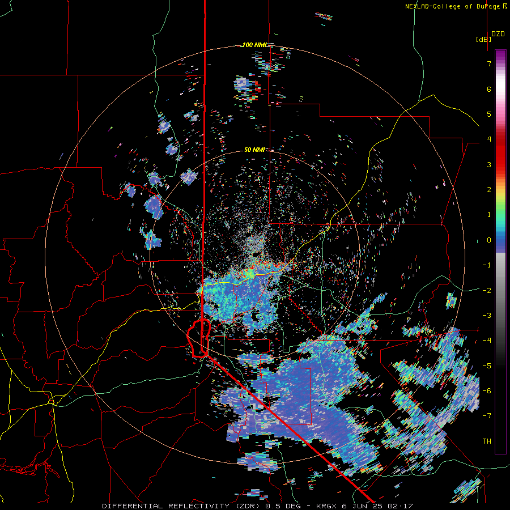Image resolution: width=510 pixels, height=510 pixels.
Task: Click scale value 2 on the legend
Action: click(x=489, y=190)
